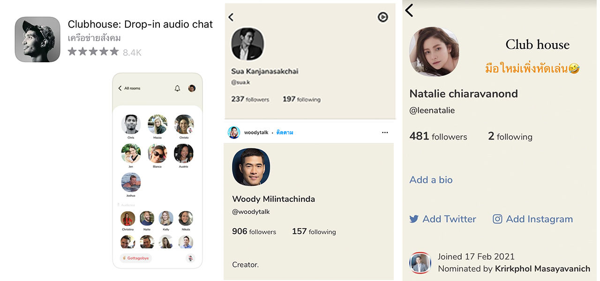This screenshot has height=281, width=600.
Task: Select speaker Mazza's avatar
Action: tap(157, 124)
